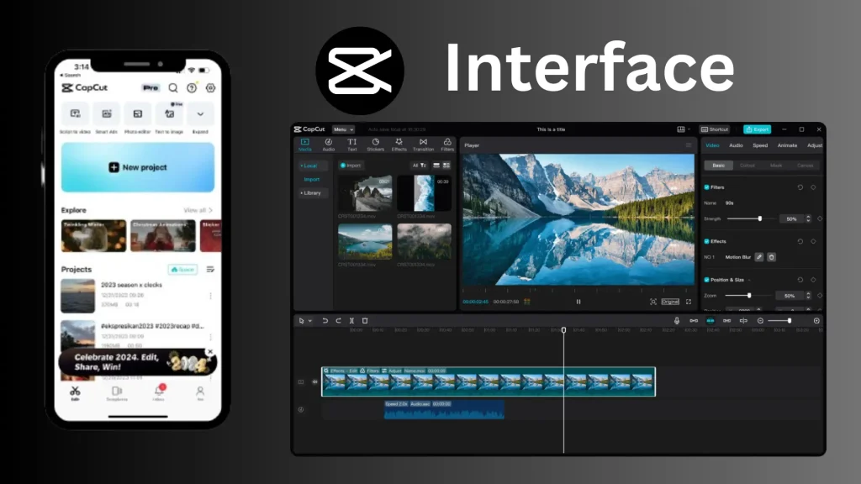Click the undo arrow in timeline toolbar
The image size is (861, 484).
tap(325, 320)
